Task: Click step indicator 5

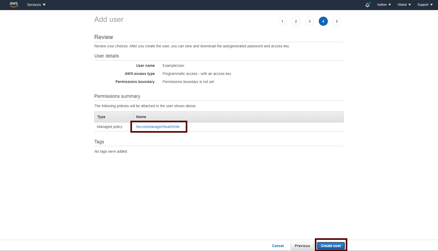Action: 337,21
